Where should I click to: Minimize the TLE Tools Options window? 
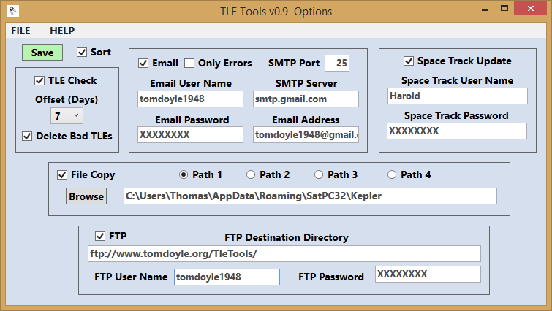coord(485,9)
